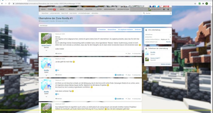
Task: Open search options next to Suche
Action: (x=170, y=13)
